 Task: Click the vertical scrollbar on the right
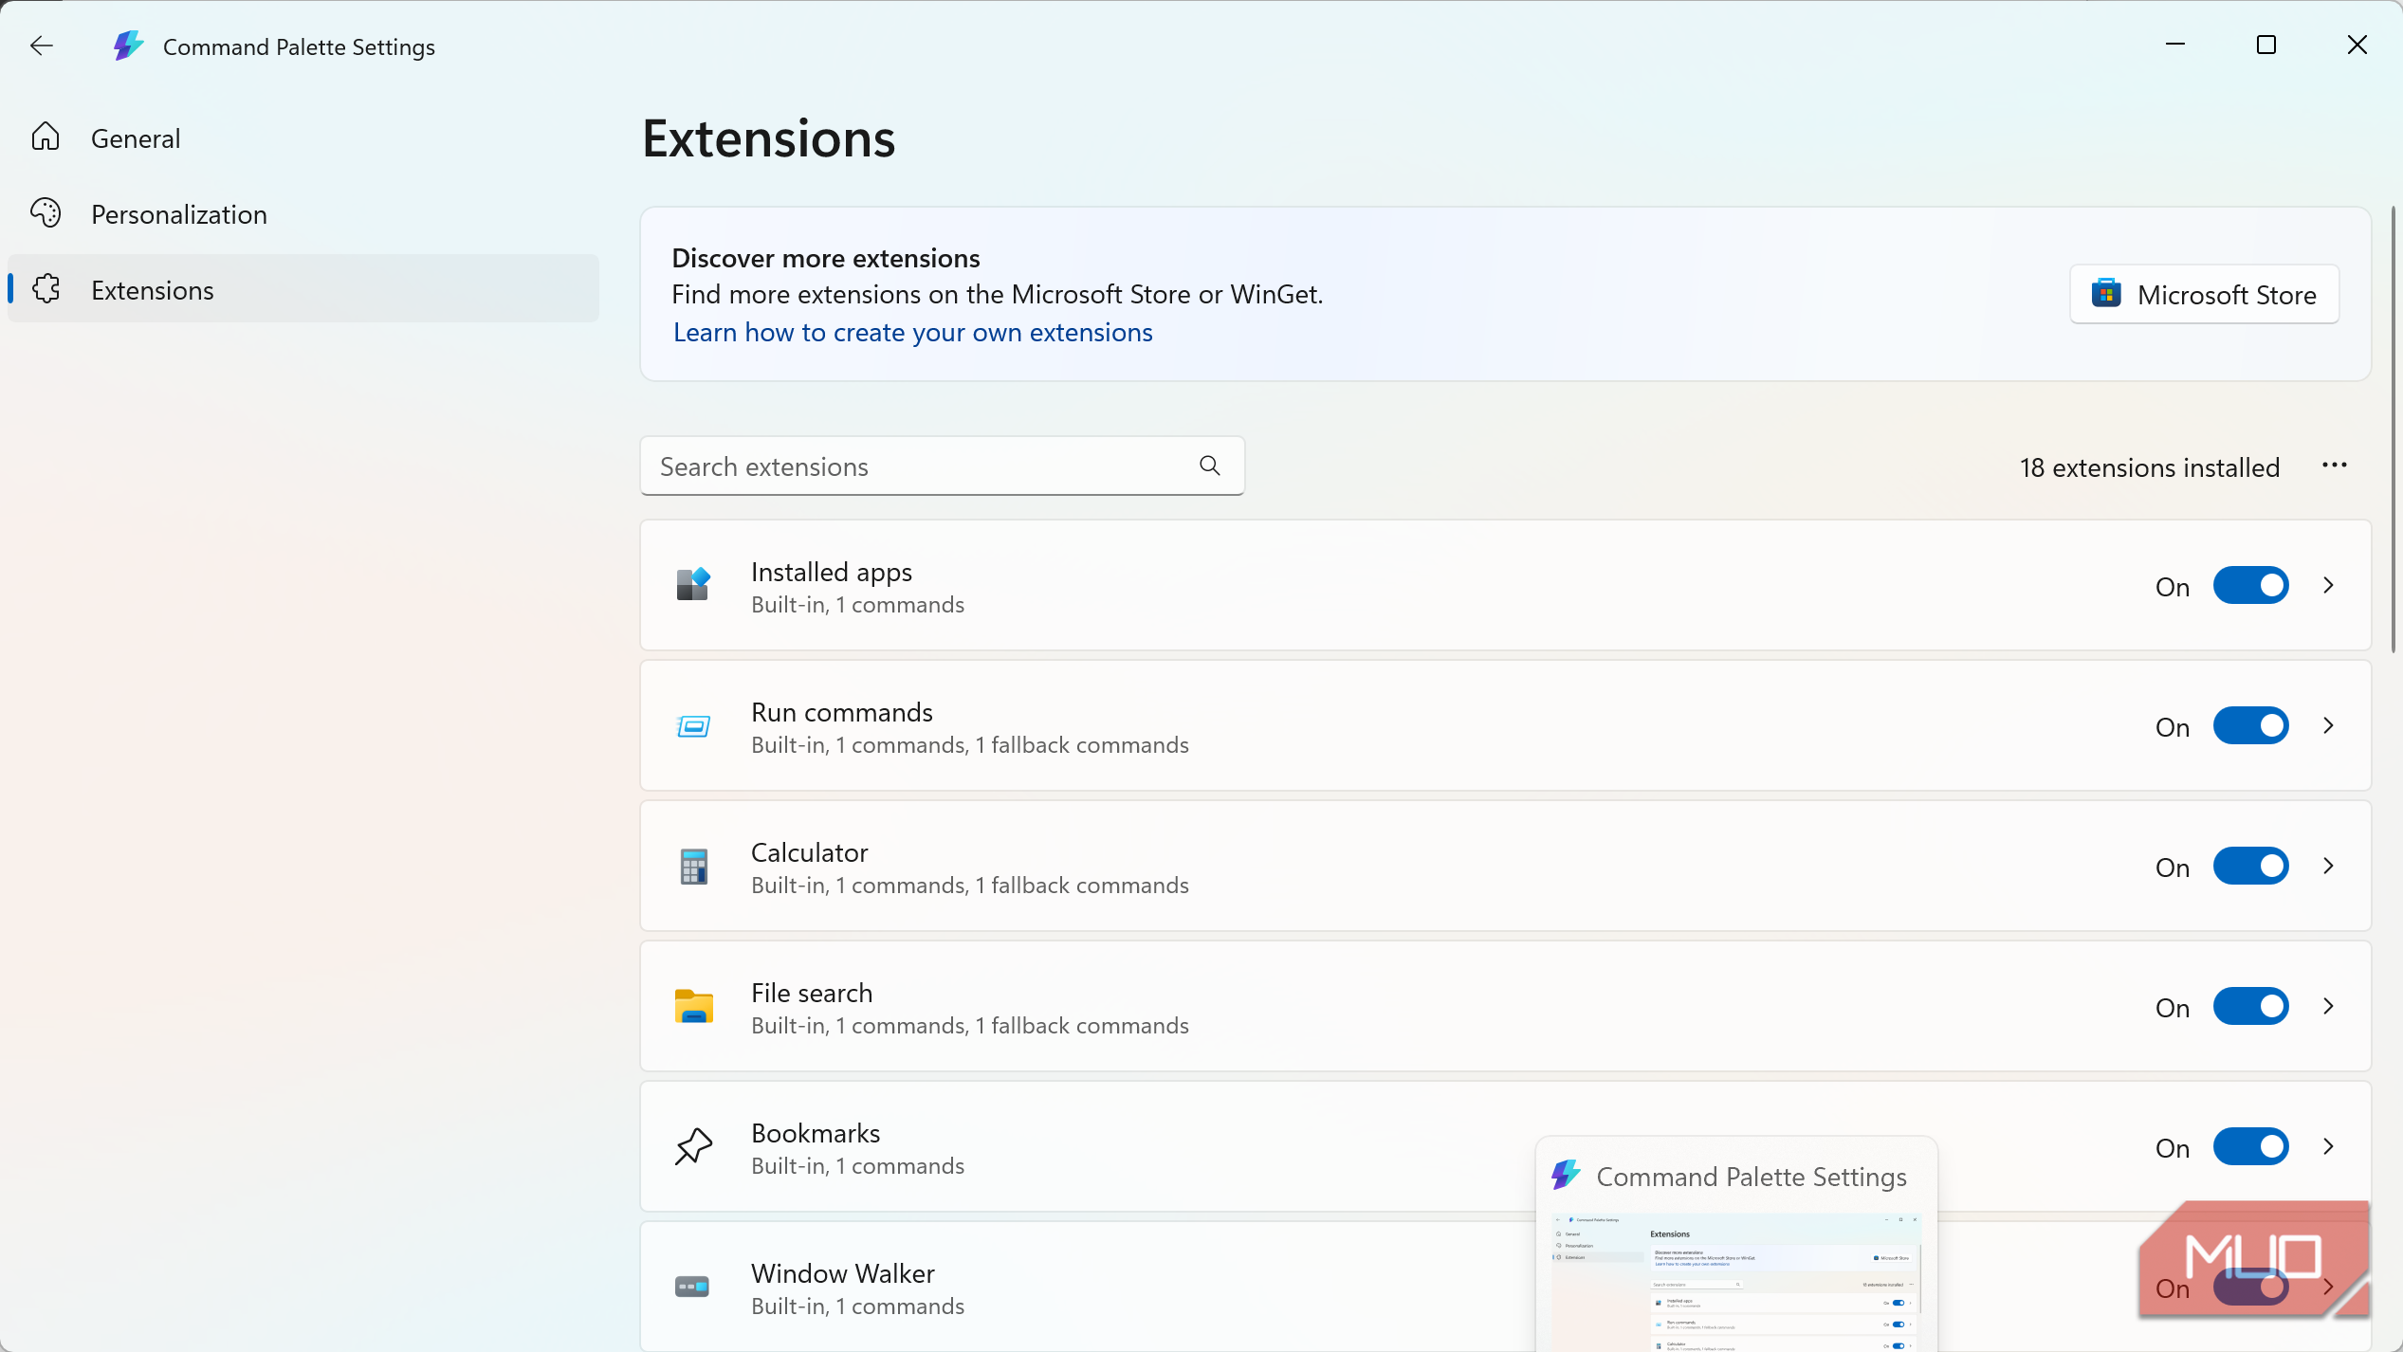coord(2393,429)
